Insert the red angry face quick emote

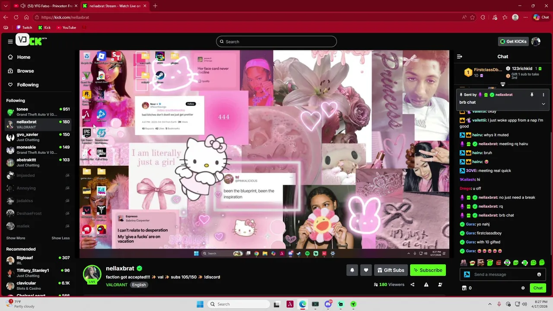click(499, 263)
